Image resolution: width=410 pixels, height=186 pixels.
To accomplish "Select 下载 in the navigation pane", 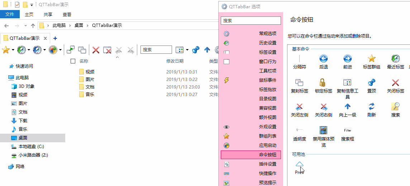I will tap(23, 121).
